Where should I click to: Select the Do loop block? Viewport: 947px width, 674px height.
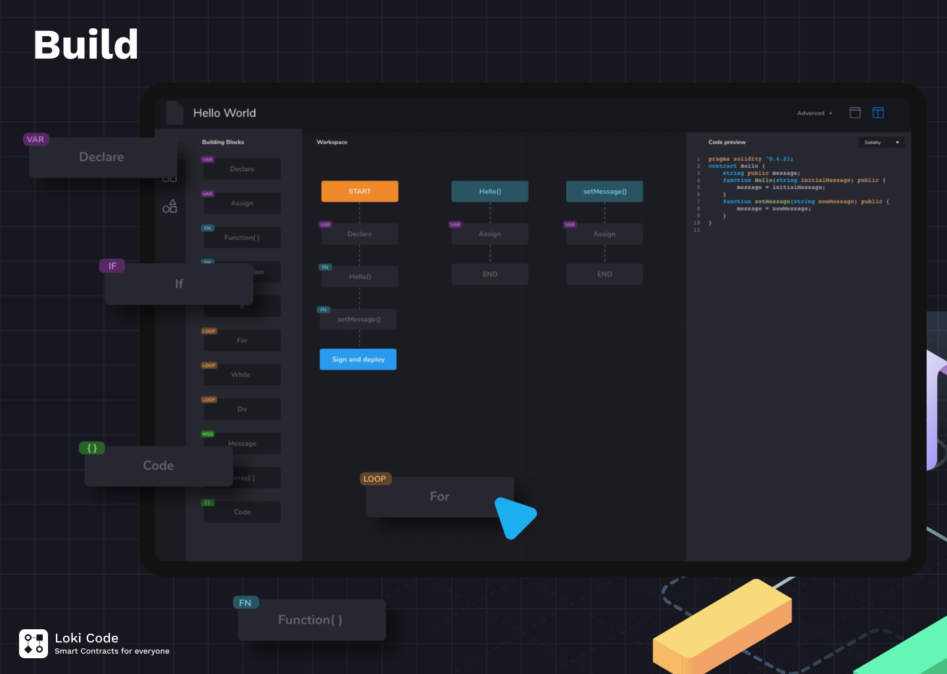pos(242,409)
